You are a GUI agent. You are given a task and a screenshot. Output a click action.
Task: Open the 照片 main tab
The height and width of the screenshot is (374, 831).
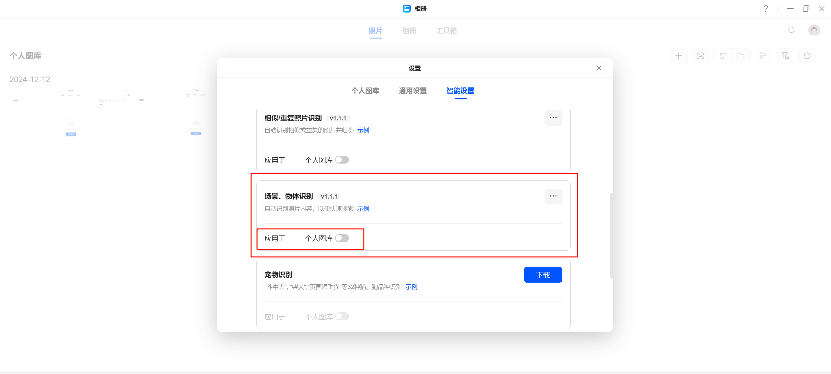tap(376, 31)
